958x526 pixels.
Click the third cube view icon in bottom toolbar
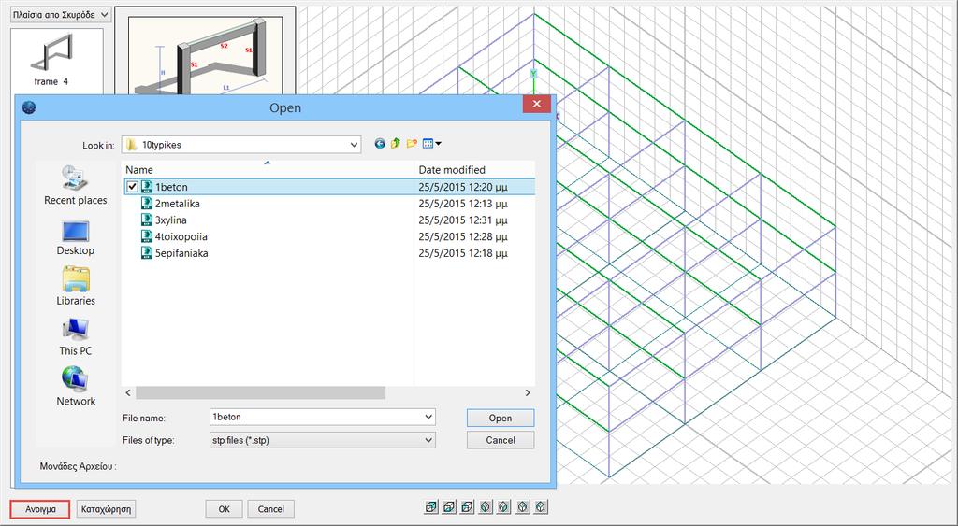pos(468,506)
